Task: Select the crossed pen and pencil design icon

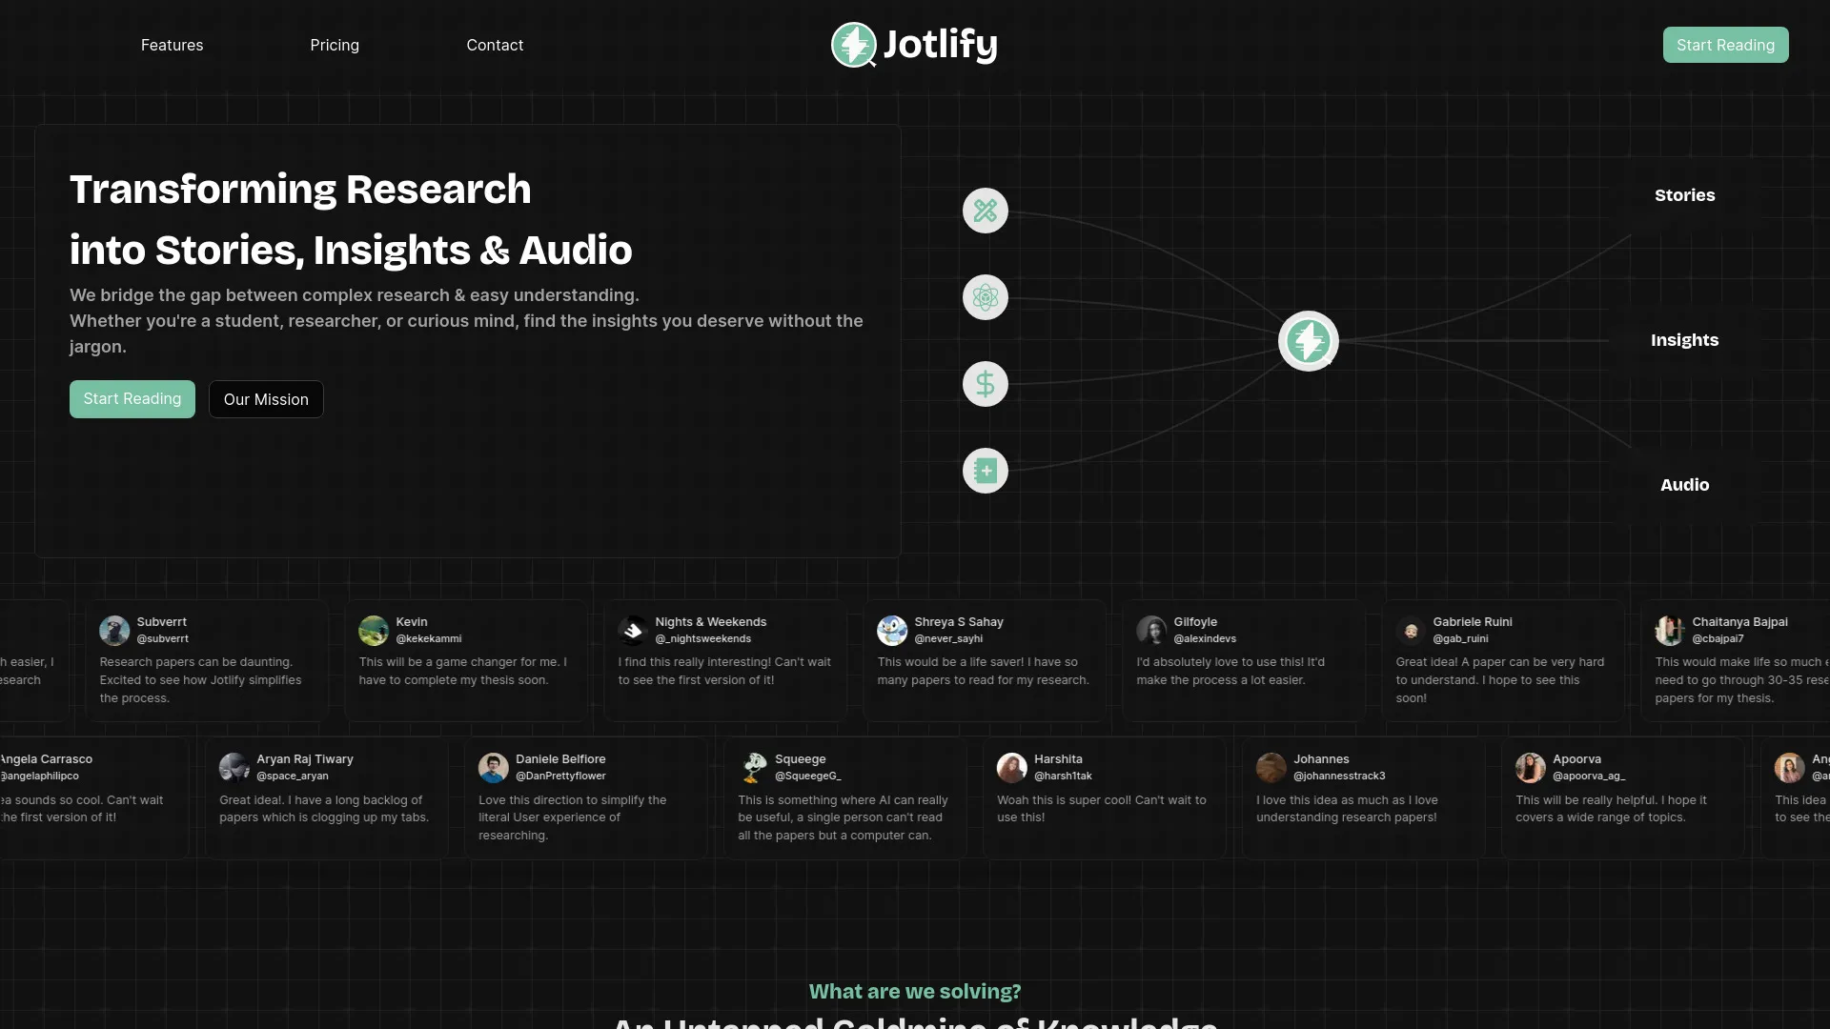Action: 986,211
